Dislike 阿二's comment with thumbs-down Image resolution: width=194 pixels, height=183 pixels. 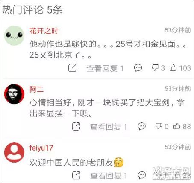coord(159,126)
